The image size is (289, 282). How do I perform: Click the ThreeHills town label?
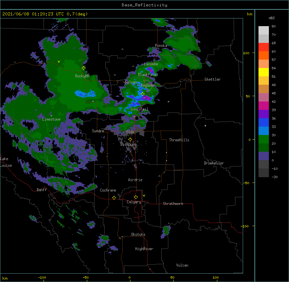pyautogui.click(x=179, y=140)
